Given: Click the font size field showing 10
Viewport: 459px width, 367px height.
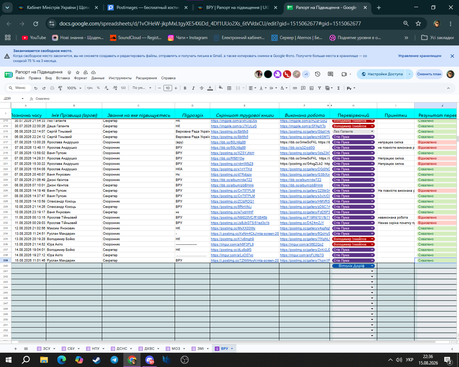Looking at the screenshot, I should (167, 88).
